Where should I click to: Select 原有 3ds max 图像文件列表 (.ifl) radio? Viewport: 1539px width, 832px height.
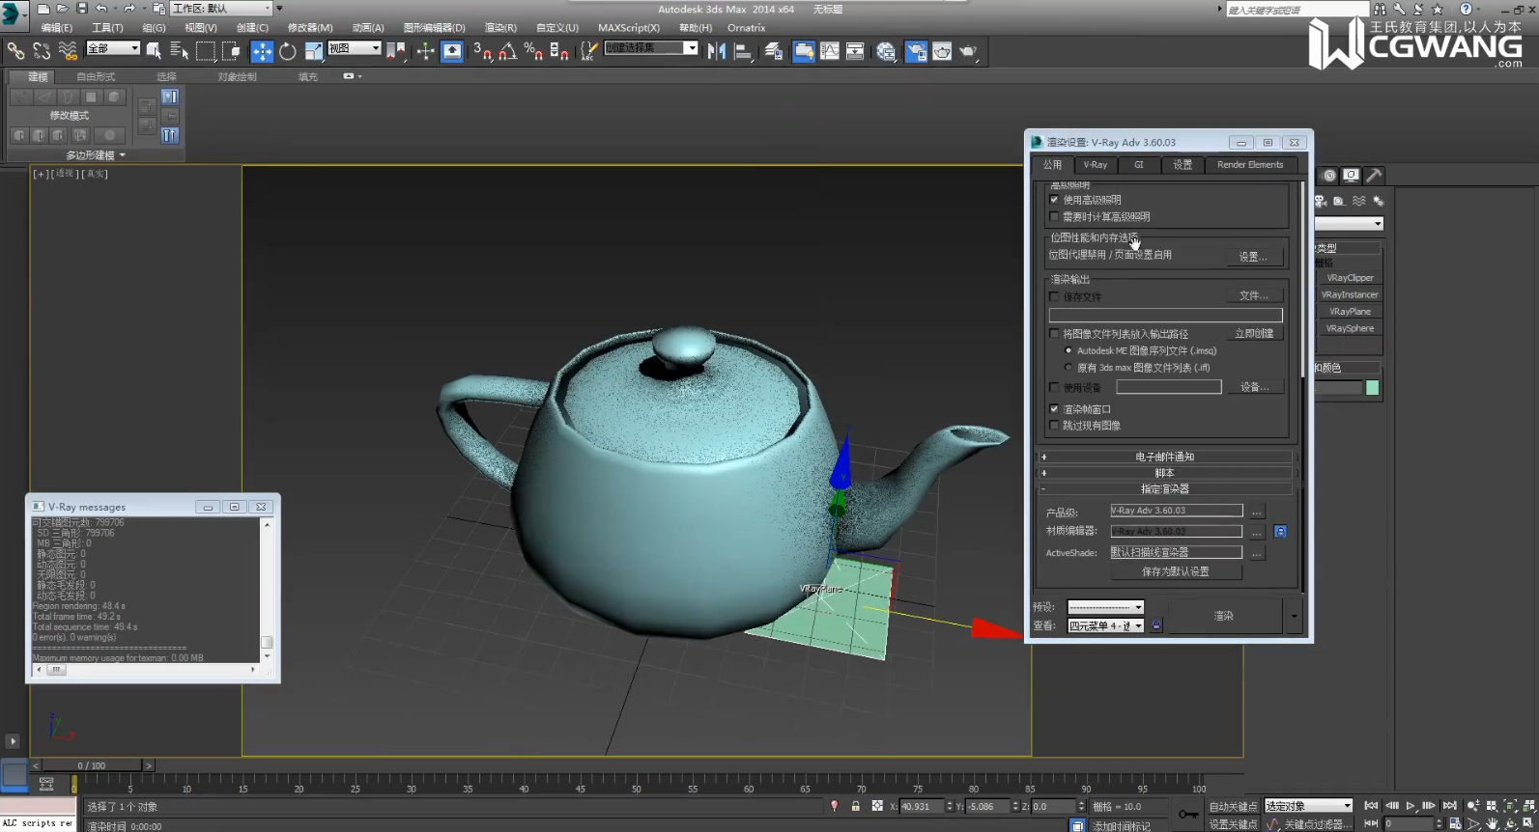(x=1069, y=368)
